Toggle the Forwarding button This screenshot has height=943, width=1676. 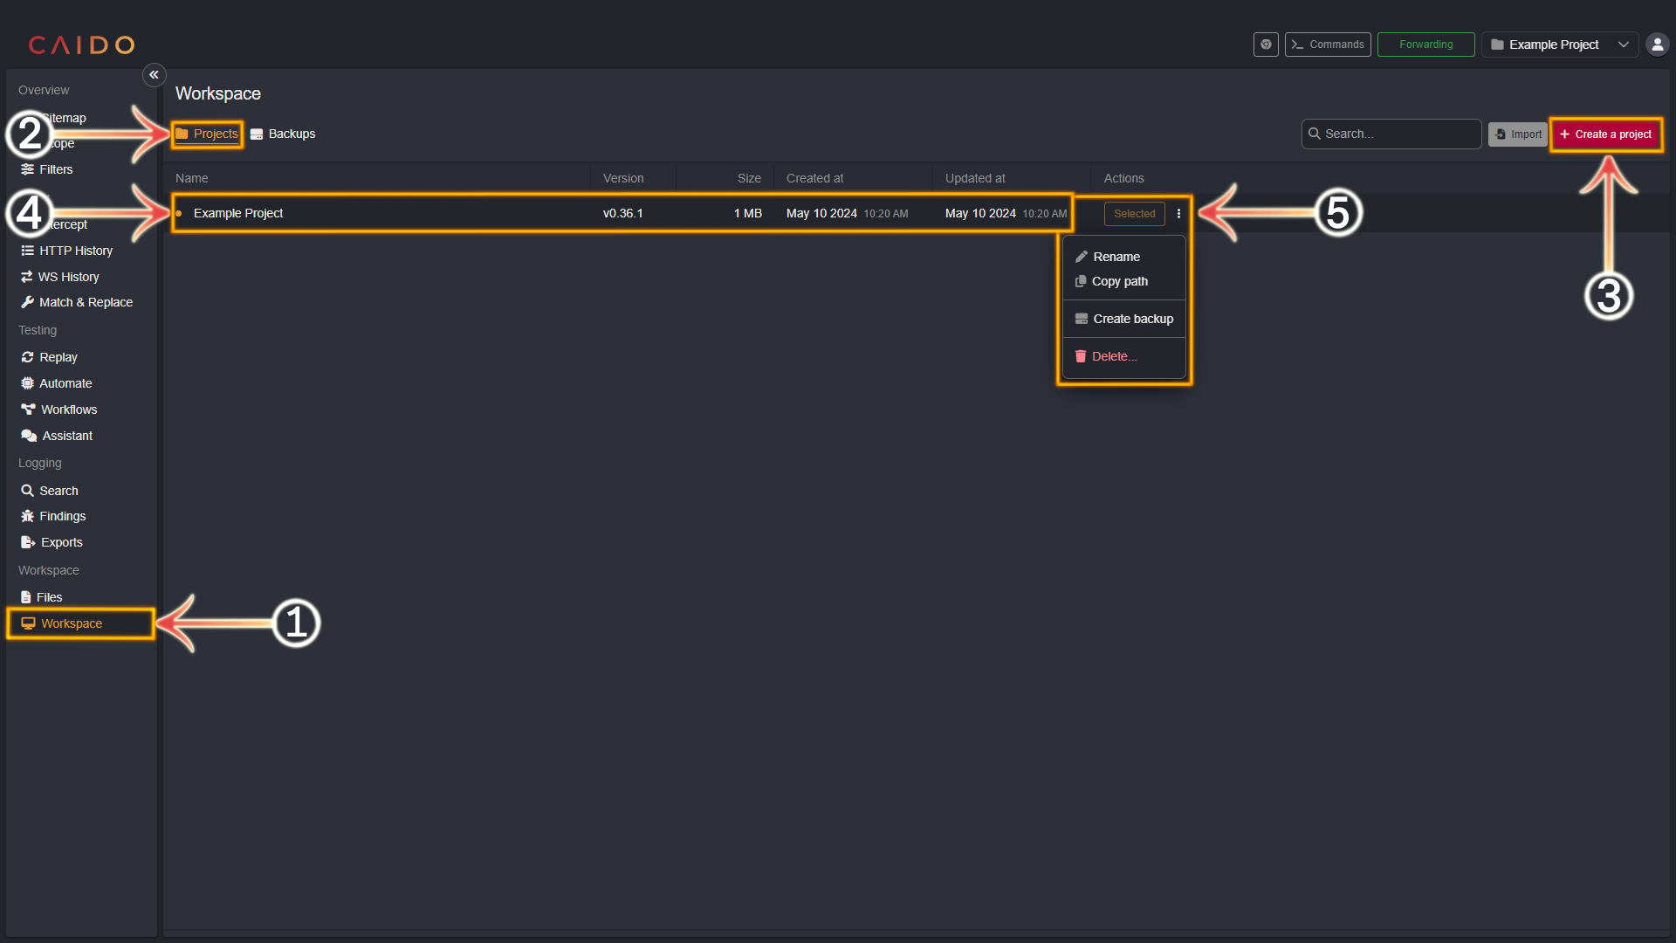pyautogui.click(x=1426, y=45)
